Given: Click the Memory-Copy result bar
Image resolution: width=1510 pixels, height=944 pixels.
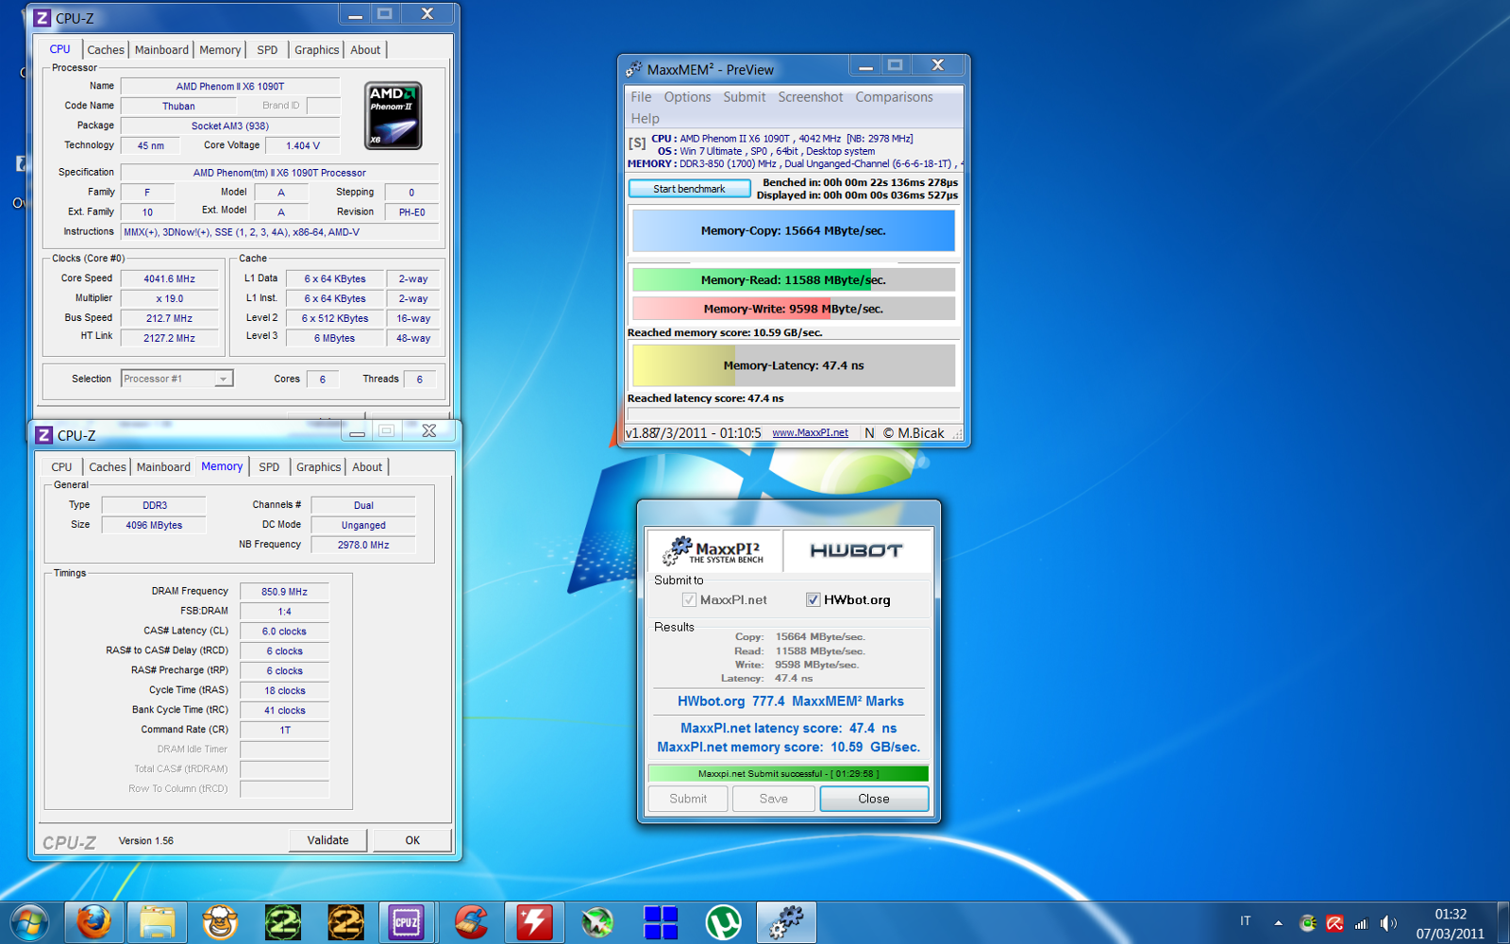Looking at the screenshot, I should coord(793,230).
